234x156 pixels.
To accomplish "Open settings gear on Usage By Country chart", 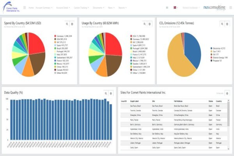I will pyautogui.click(x=149, y=24).
